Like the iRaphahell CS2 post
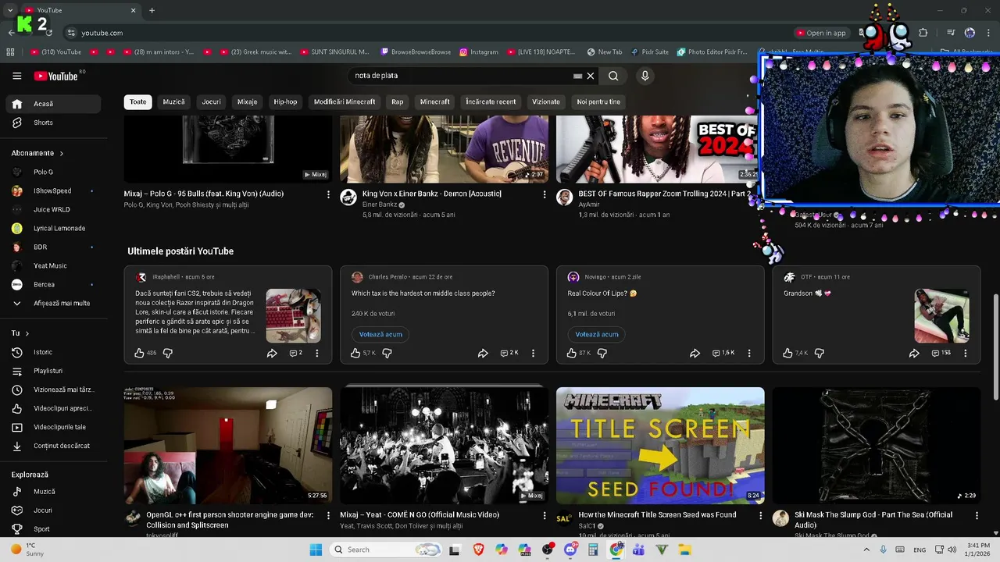1000x562 pixels. (x=139, y=353)
